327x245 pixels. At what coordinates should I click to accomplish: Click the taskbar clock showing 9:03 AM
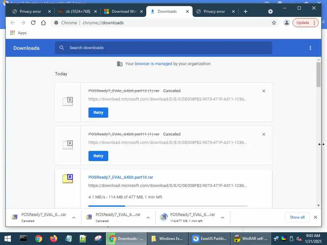pyautogui.click(x=313, y=239)
